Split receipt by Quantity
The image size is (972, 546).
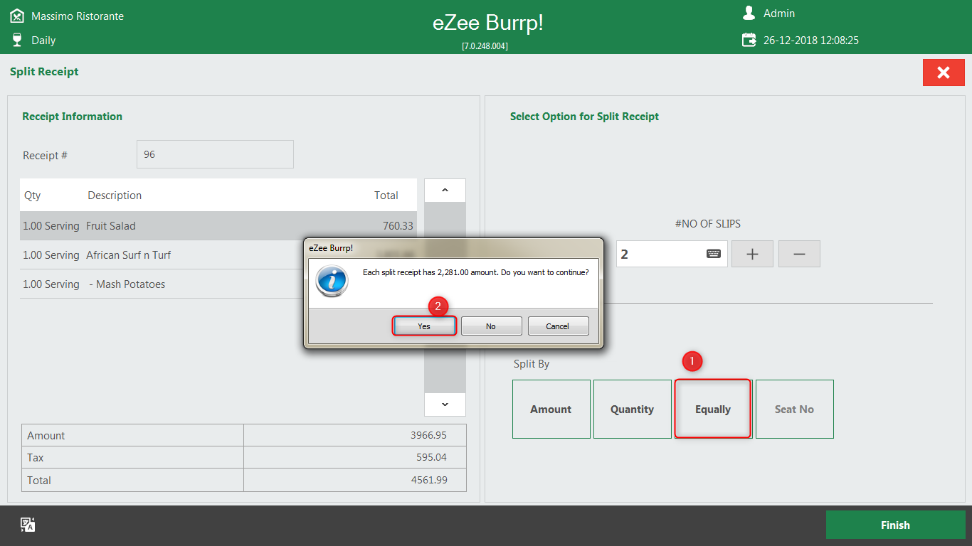coord(632,409)
